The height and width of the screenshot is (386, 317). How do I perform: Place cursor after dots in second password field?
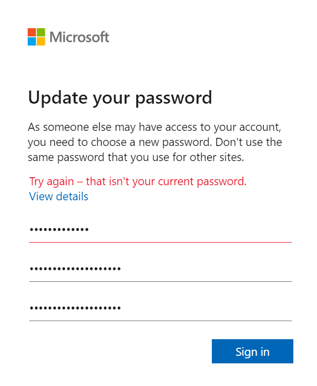click(x=122, y=269)
